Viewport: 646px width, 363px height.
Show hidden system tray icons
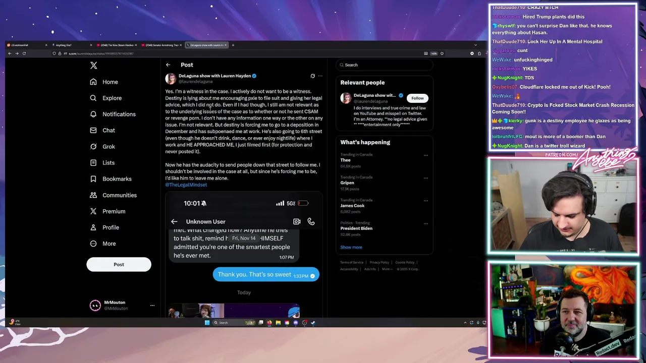[465, 323]
